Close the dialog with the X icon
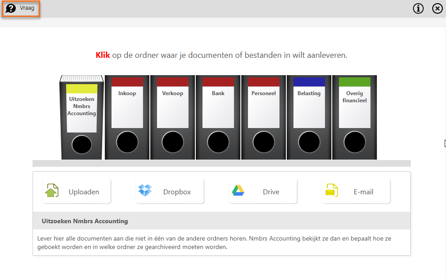This screenshot has width=446, height=277. pos(437,8)
